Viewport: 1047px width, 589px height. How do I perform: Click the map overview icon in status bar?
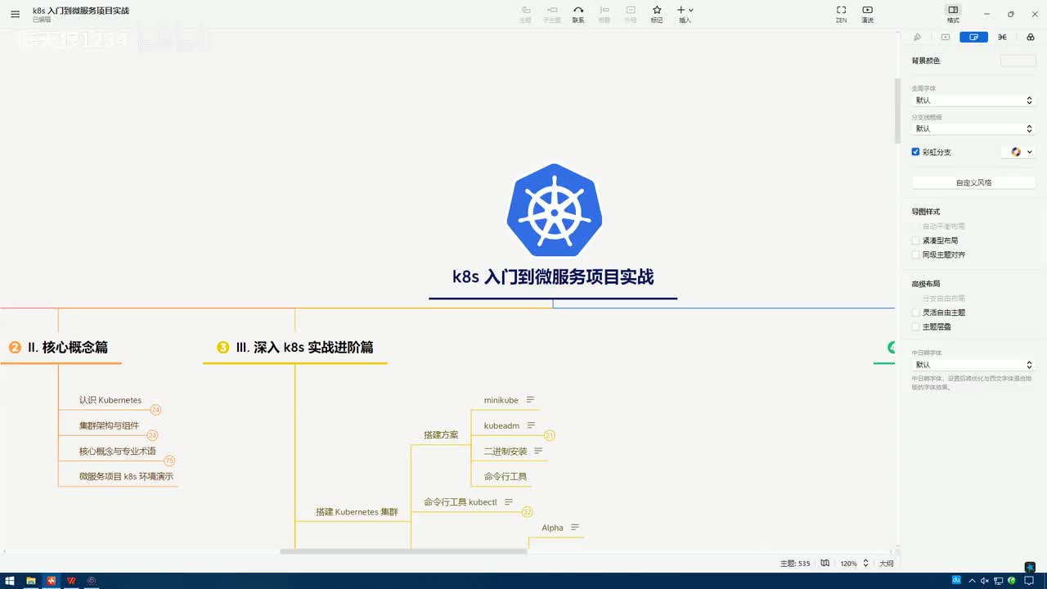[825, 563]
